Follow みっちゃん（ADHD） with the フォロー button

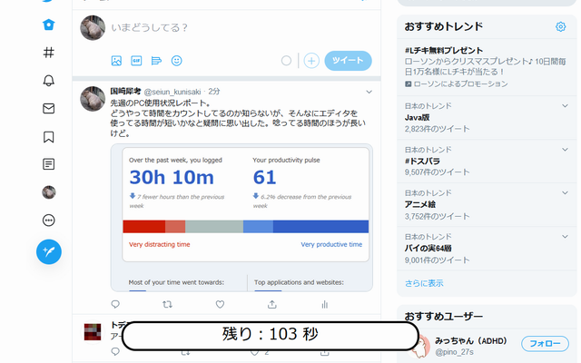[545, 344]
